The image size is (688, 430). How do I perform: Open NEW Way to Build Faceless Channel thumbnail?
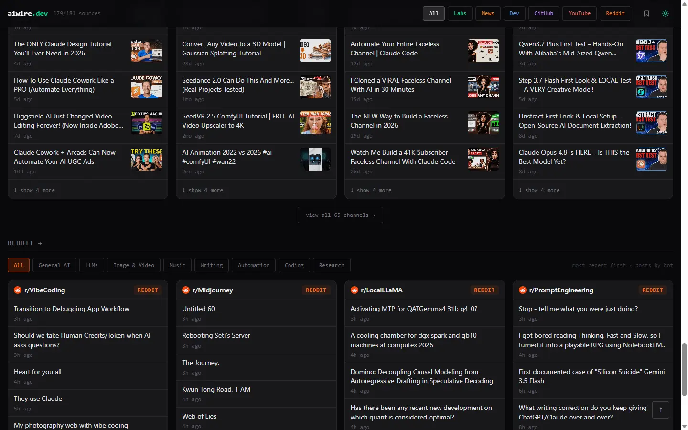484,123
